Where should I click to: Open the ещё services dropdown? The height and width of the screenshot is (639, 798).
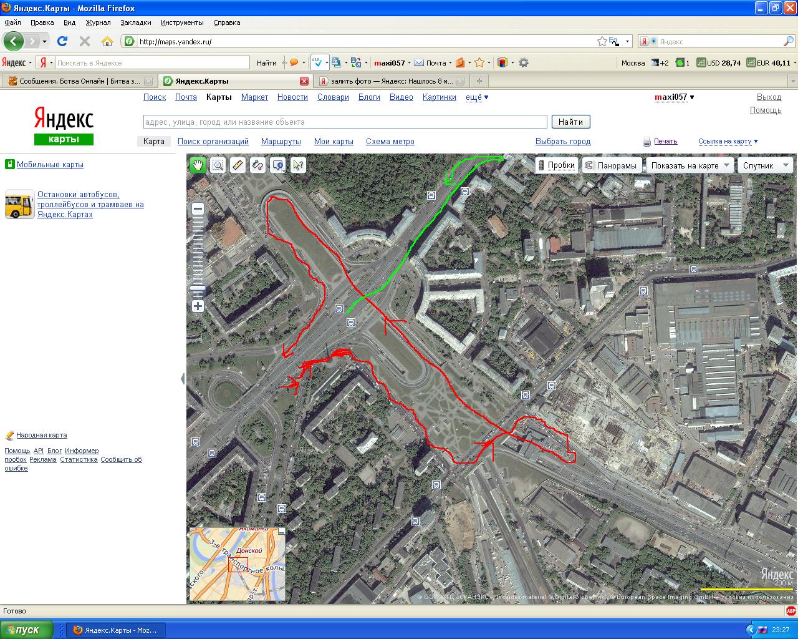[x=477, y=97]
